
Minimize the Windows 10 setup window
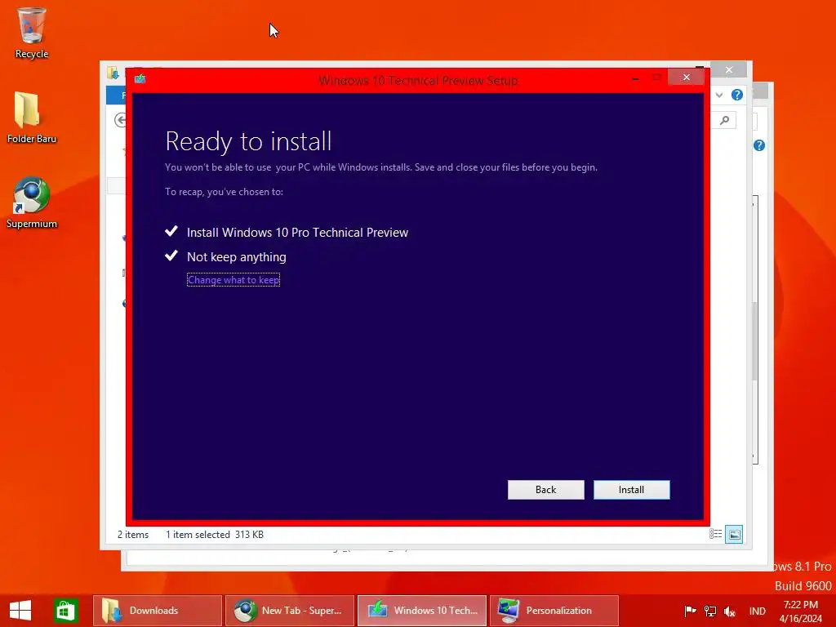click(x=635, y=78)
